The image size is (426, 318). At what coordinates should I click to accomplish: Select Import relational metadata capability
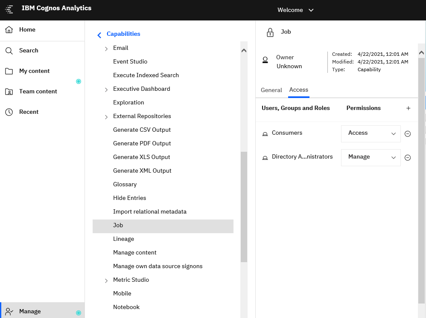tap(150, 211)
